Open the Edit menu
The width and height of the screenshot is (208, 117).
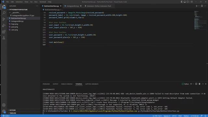12,2
